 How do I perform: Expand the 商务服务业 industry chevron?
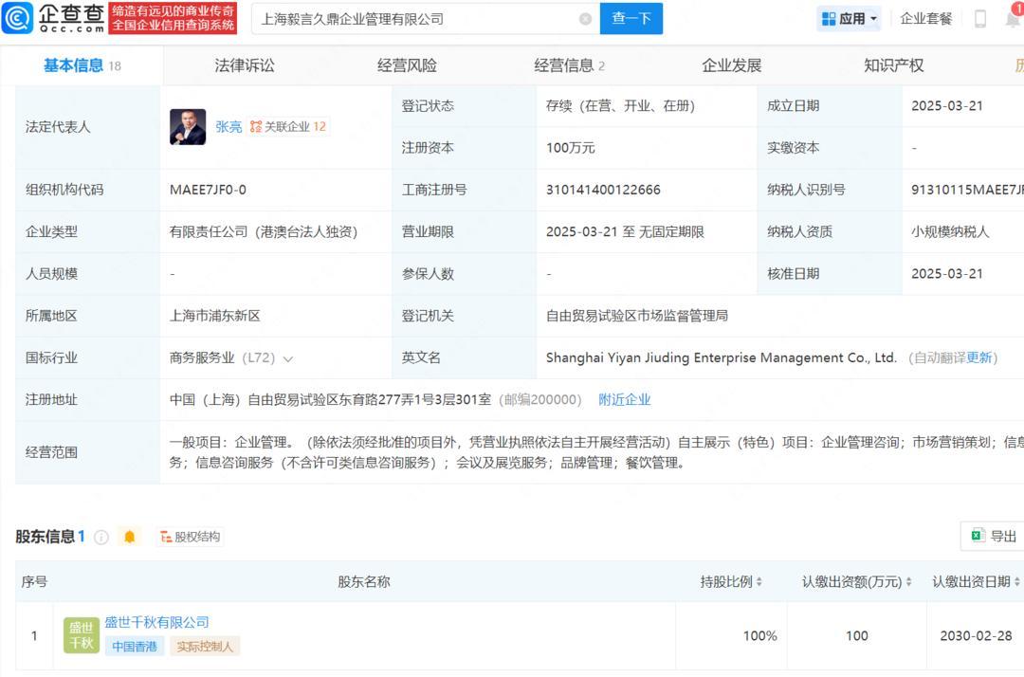pos(288,359)
